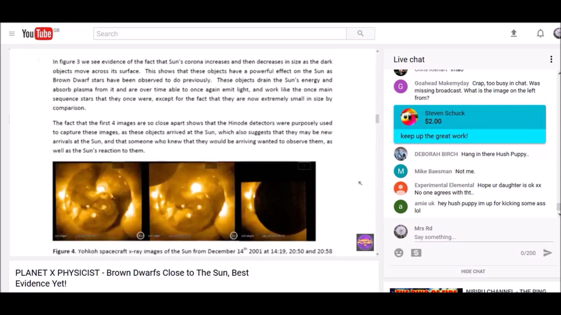561x315 pixels.
Task: Click into the YouTube search box
Action: (220, 34)
